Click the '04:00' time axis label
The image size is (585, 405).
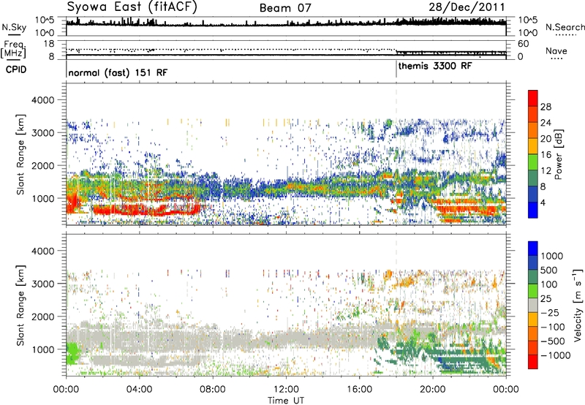click(139, 390)
